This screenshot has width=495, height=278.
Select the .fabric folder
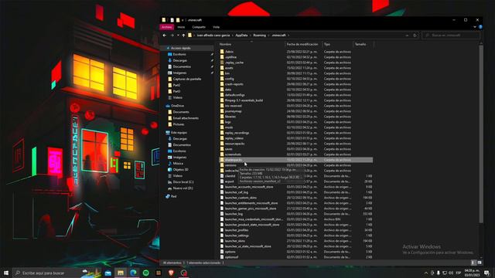tap(229, 52)
